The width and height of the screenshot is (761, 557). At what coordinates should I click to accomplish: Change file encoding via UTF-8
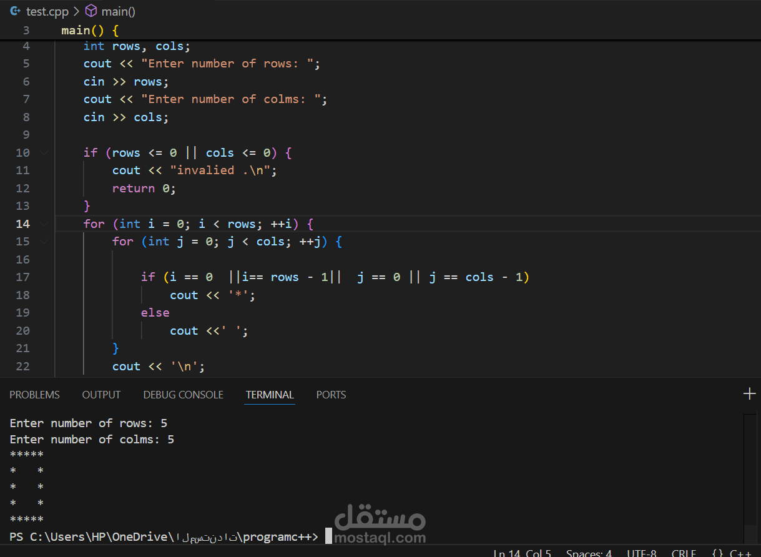642,553
